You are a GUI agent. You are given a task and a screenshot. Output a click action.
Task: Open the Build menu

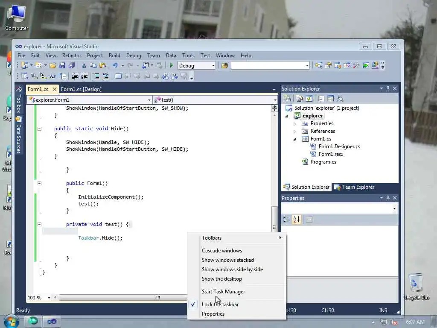point(114,56)
